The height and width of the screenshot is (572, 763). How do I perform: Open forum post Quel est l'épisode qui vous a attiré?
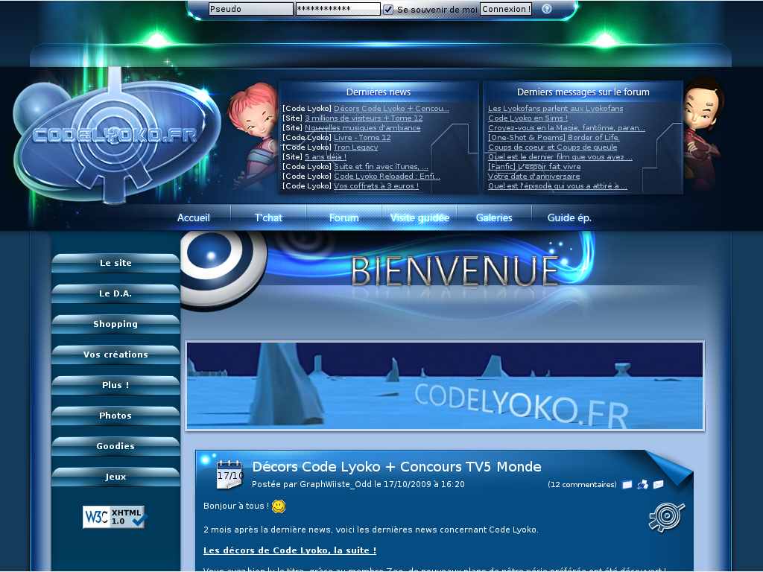557,186
